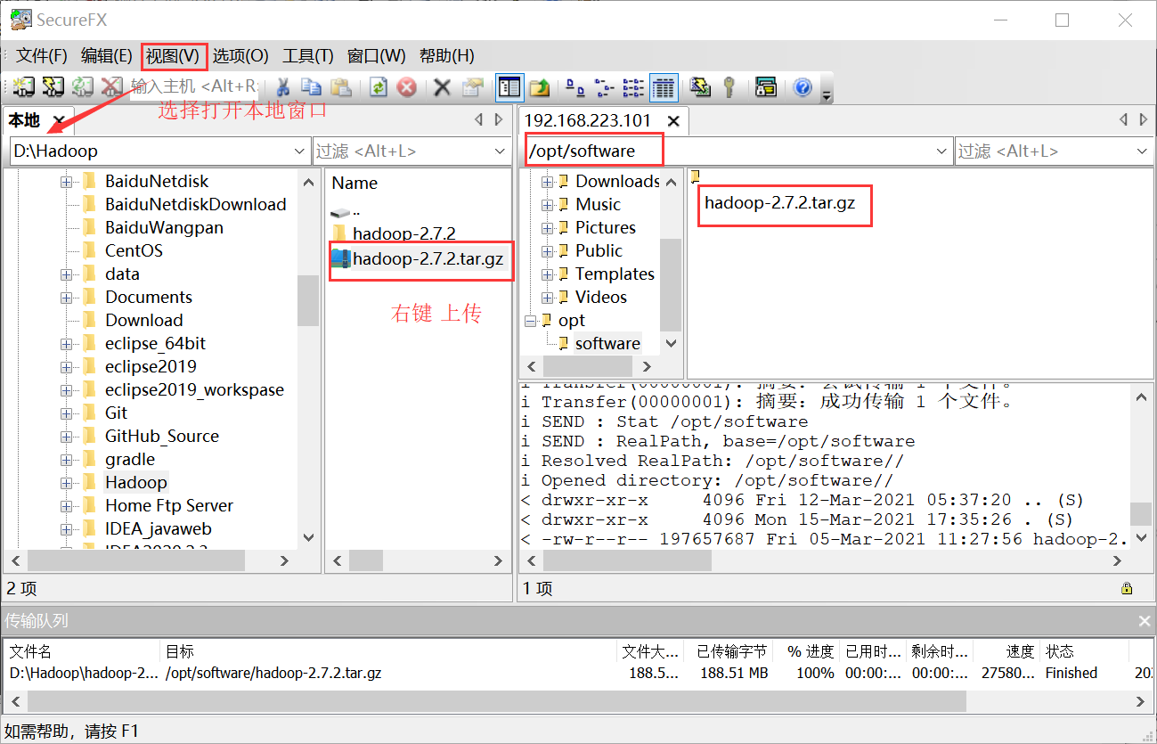
Task: Select the remote software folder
Action: pos(607,343)
